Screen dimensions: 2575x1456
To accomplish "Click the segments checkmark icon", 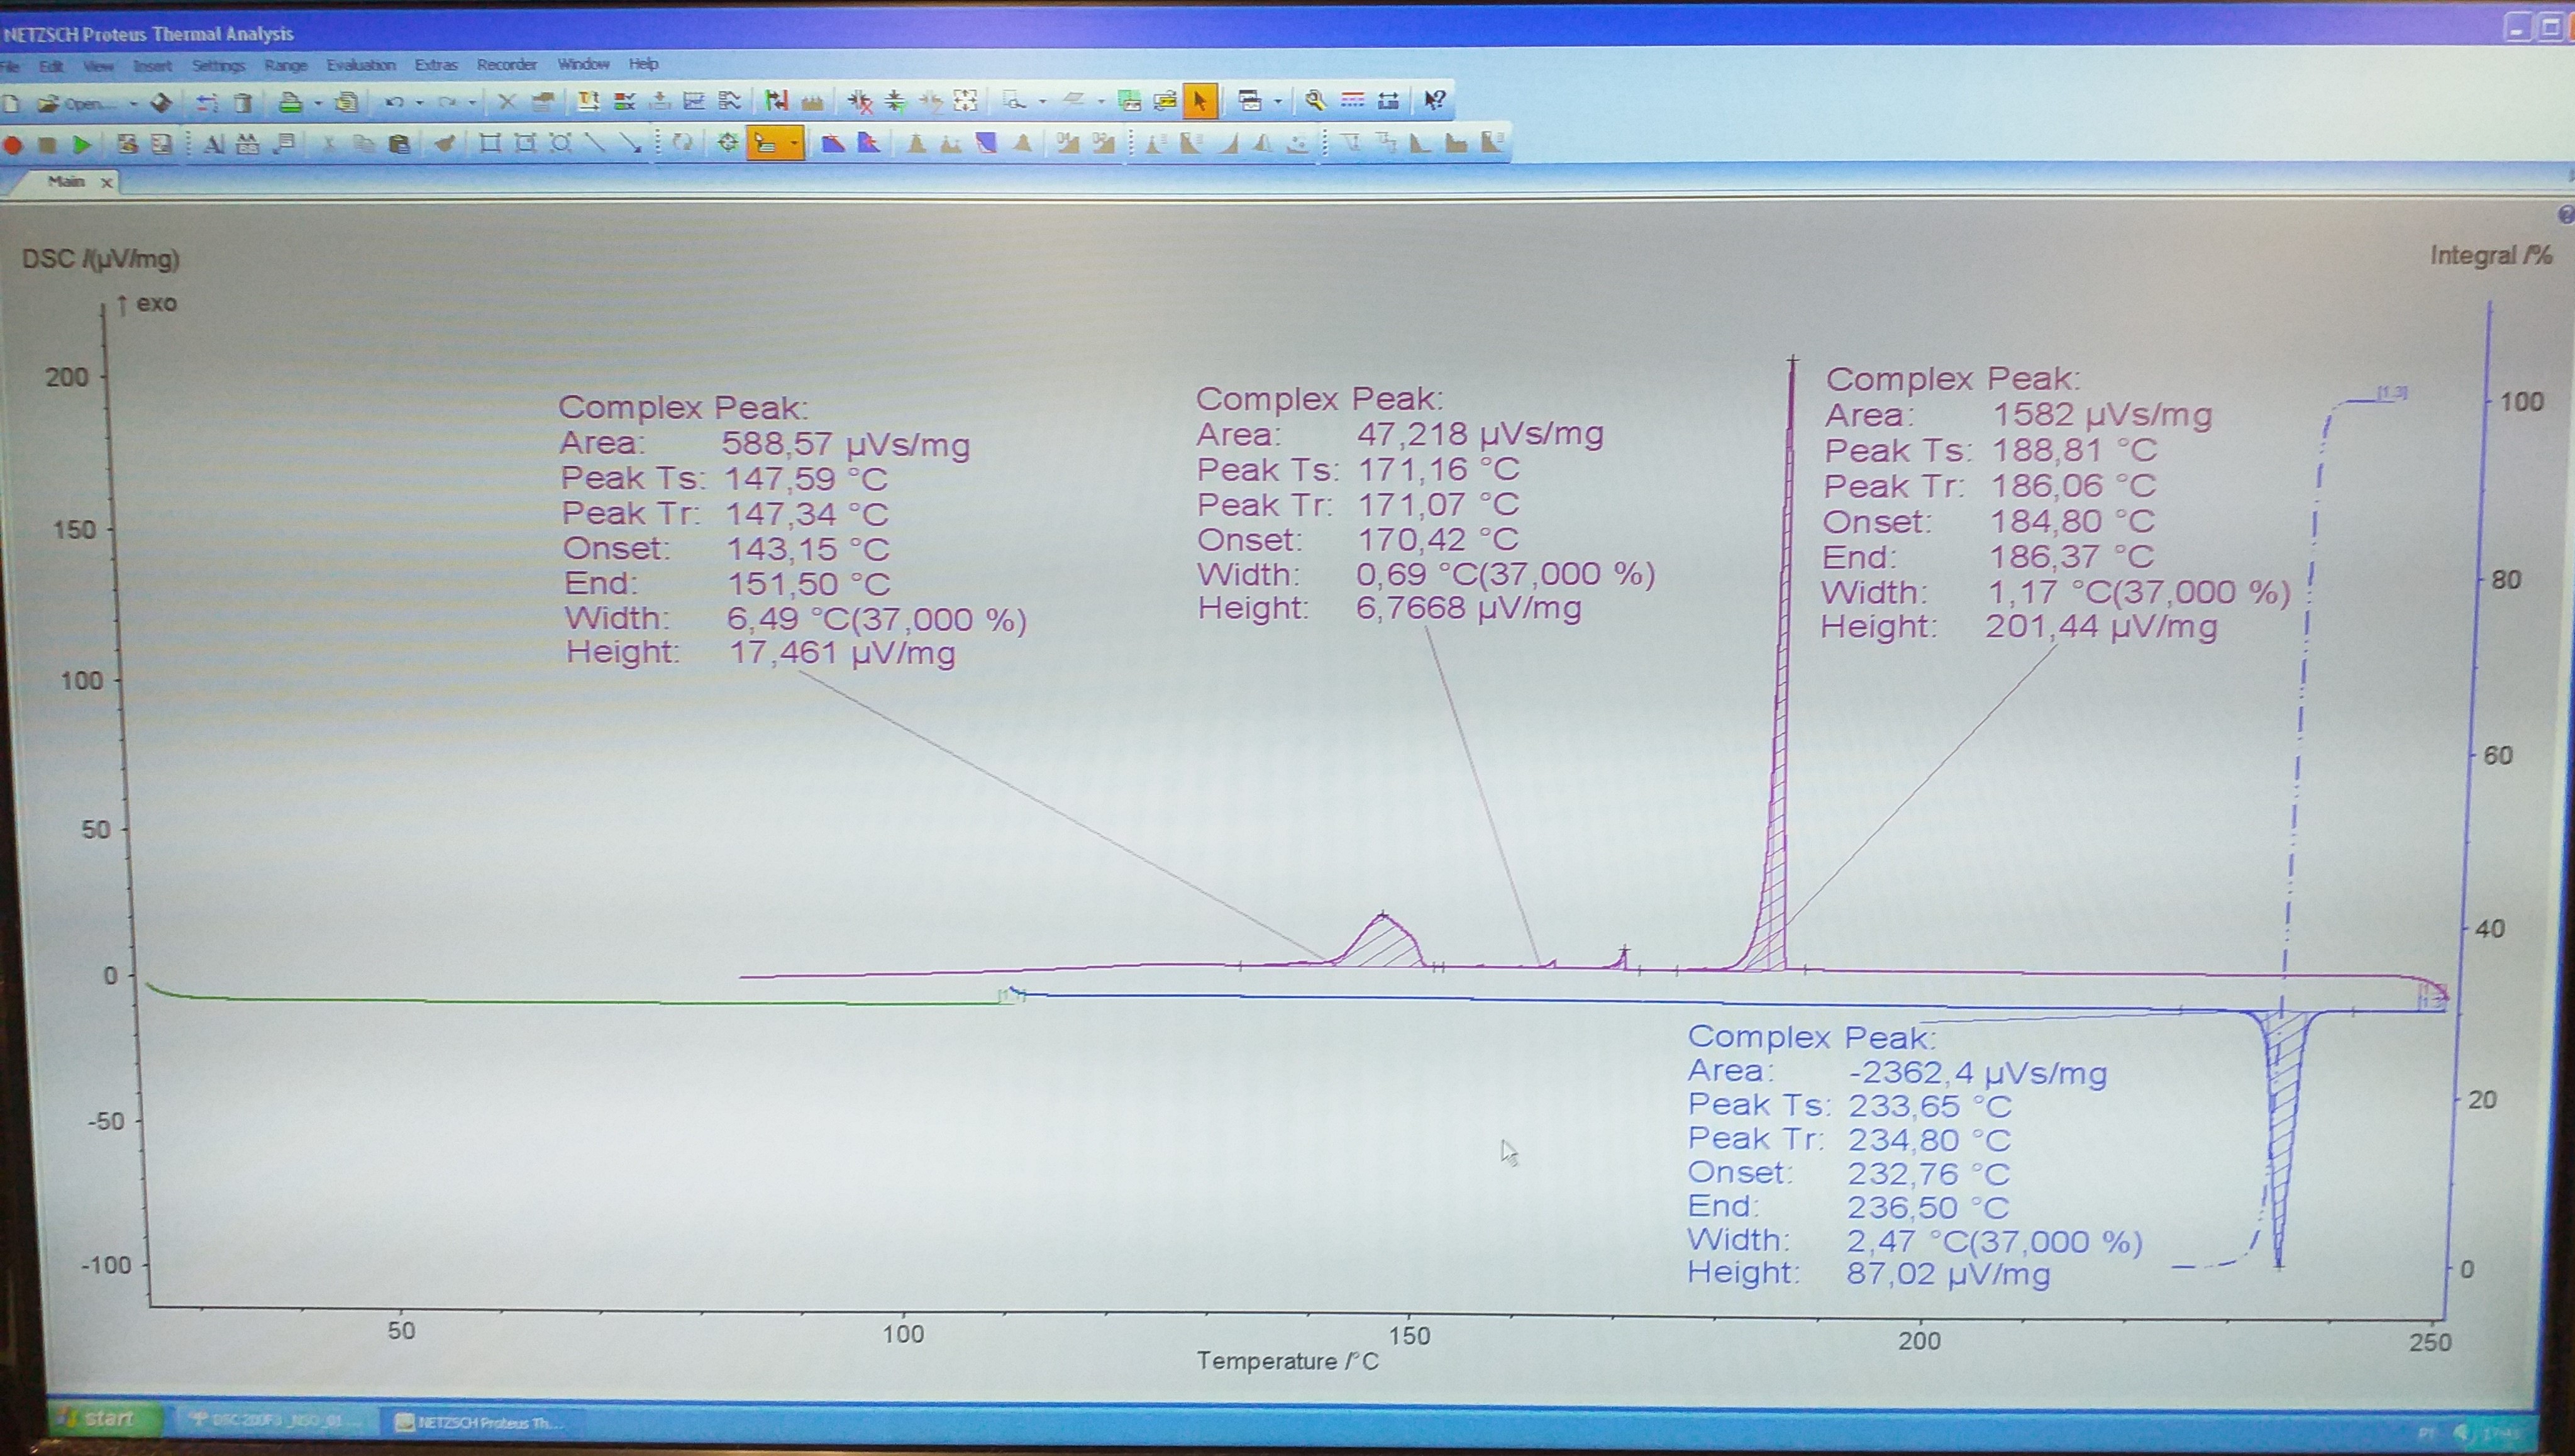I will 624,101.
